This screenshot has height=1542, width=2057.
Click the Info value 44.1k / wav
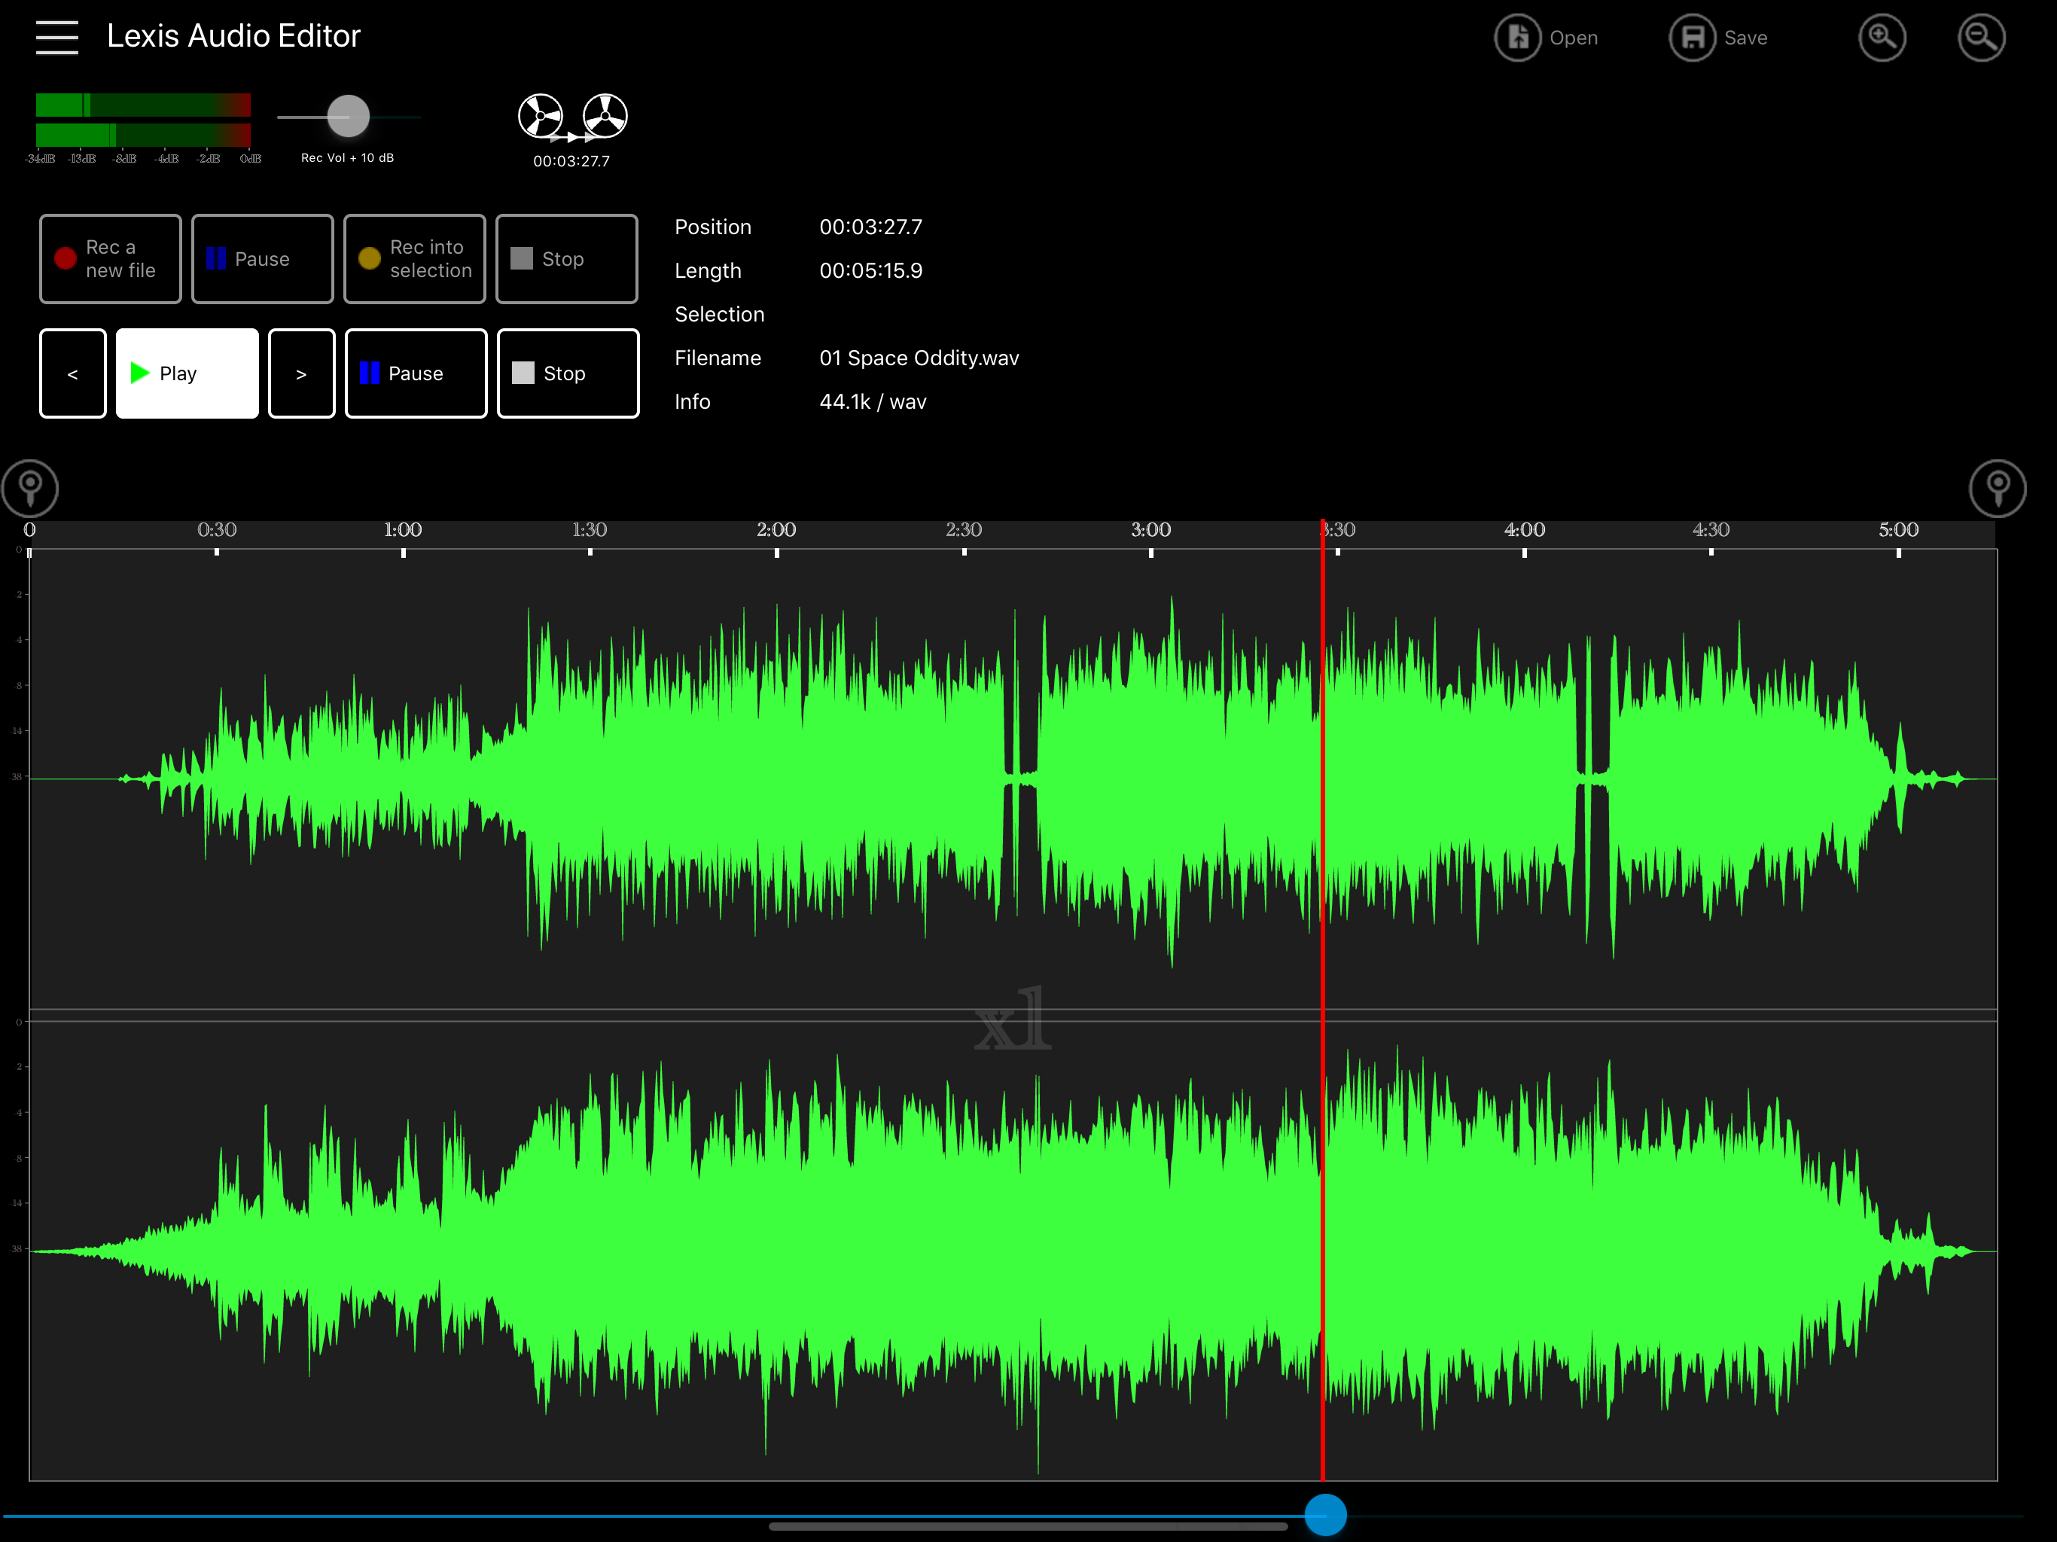coord(873,402)
